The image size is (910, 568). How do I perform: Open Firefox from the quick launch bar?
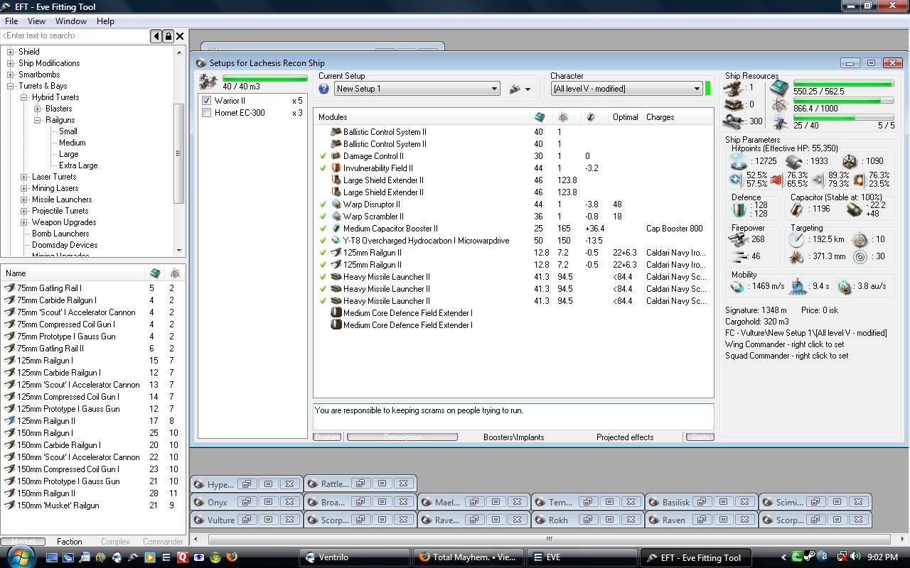(231, 557)
